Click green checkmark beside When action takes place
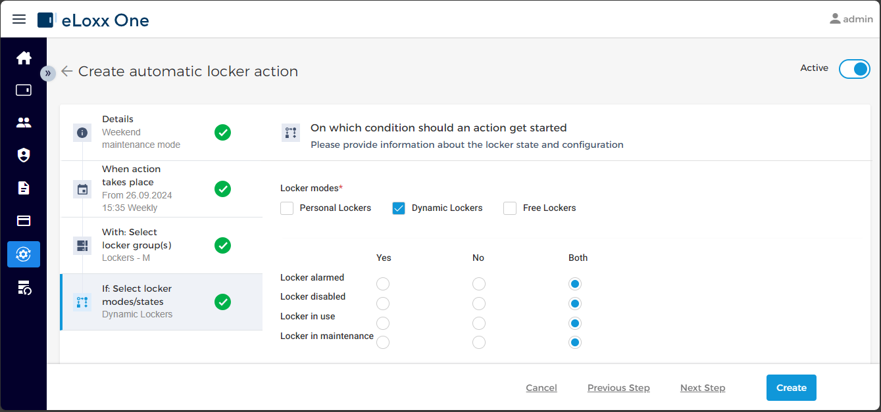The image size is (881, 412). point(223,189)
